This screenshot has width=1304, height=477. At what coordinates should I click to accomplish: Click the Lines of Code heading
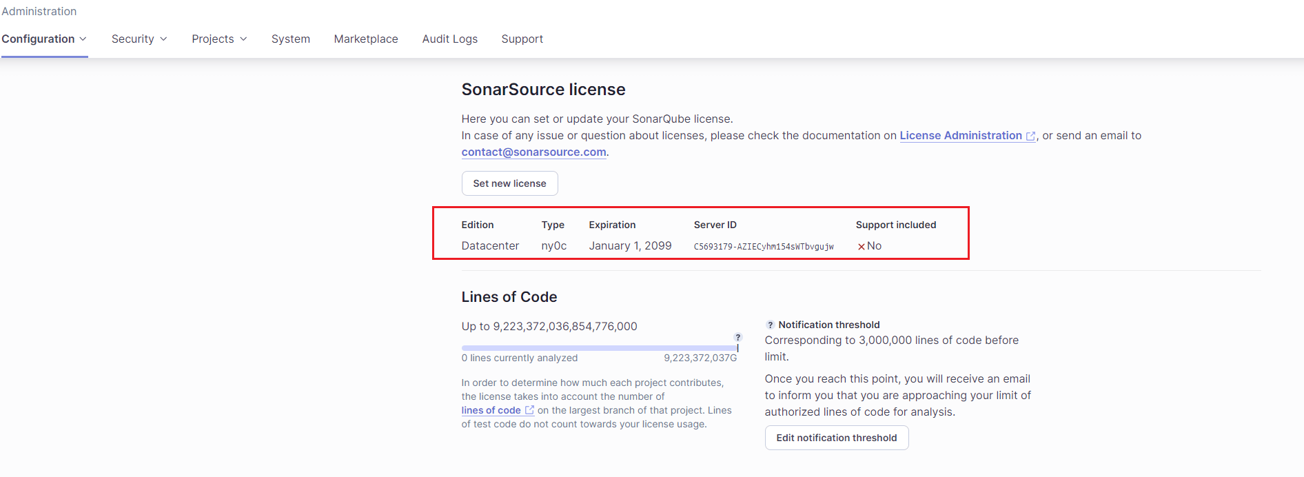pos(509,297)
